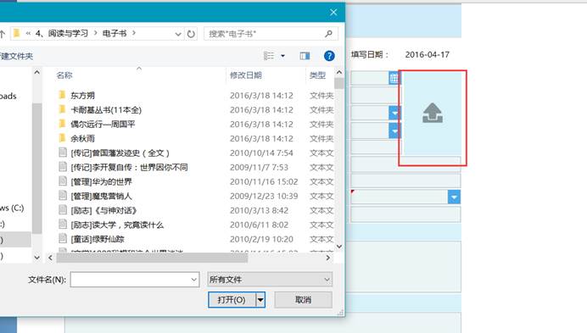Close the file open dialog
The height and width of the screenshot is (333, 587).
333,13
